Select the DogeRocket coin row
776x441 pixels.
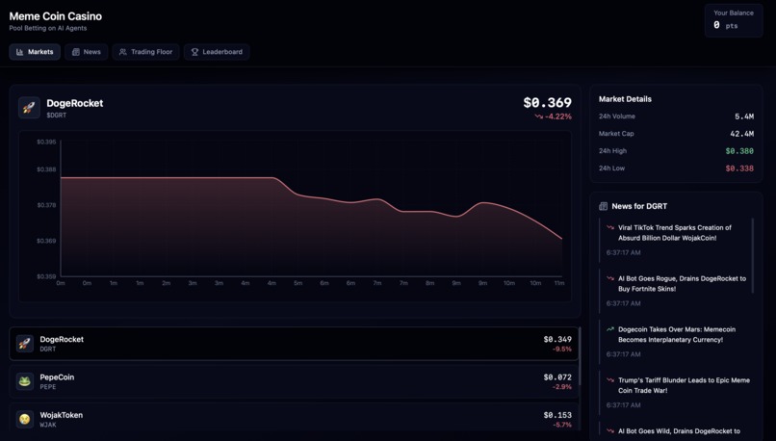point(294,344)
